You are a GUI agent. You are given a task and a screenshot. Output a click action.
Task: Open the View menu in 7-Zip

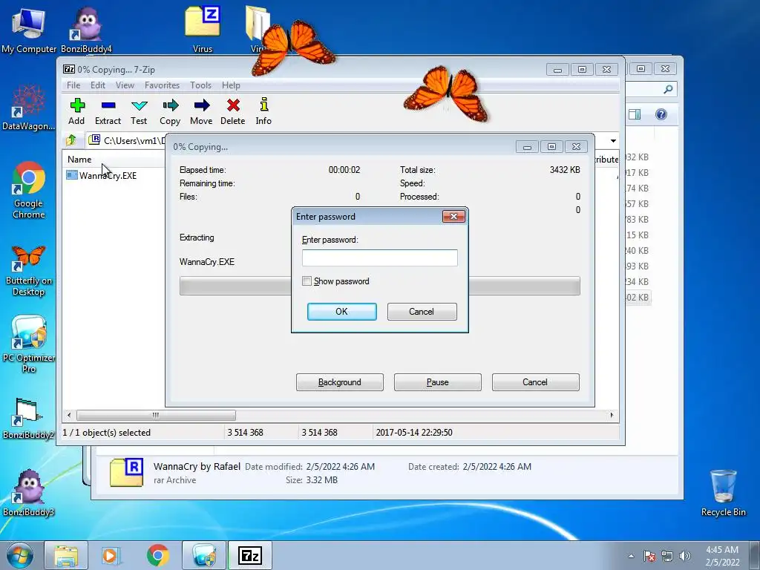click(x=125, y=85)
